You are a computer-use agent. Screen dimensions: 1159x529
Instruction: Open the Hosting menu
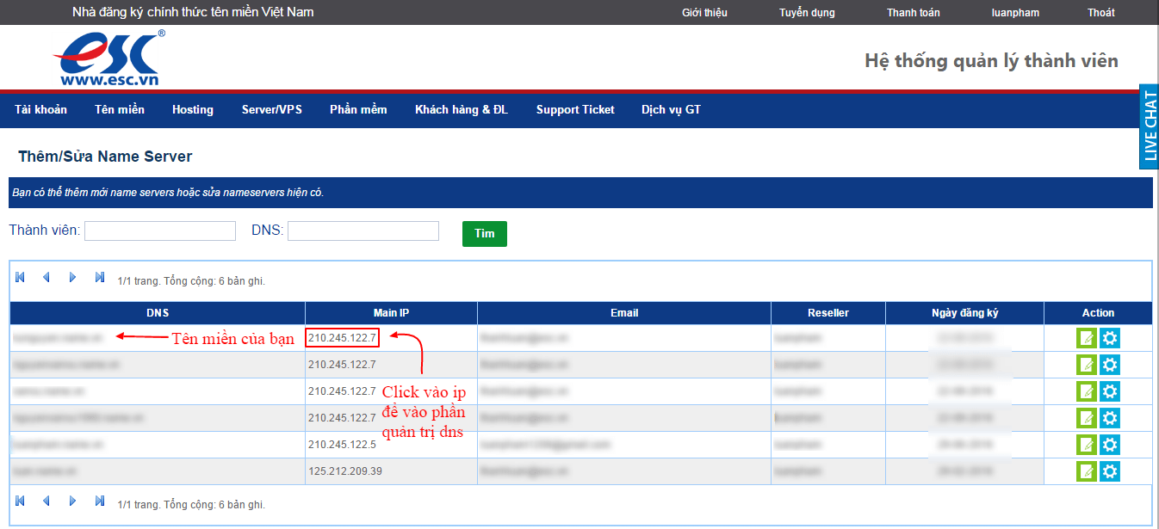193,109
